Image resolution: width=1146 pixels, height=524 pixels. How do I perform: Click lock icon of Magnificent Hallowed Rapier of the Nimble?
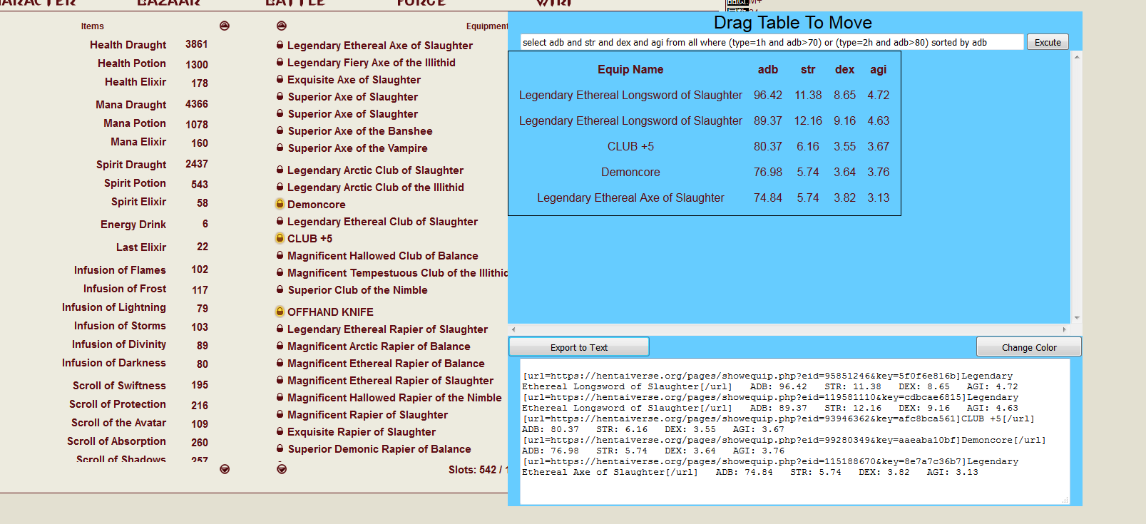(x=280, y=397)
